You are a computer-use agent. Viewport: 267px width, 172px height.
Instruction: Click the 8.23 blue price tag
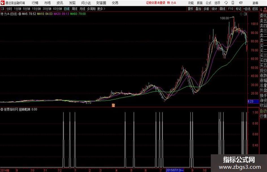point(253,101)
